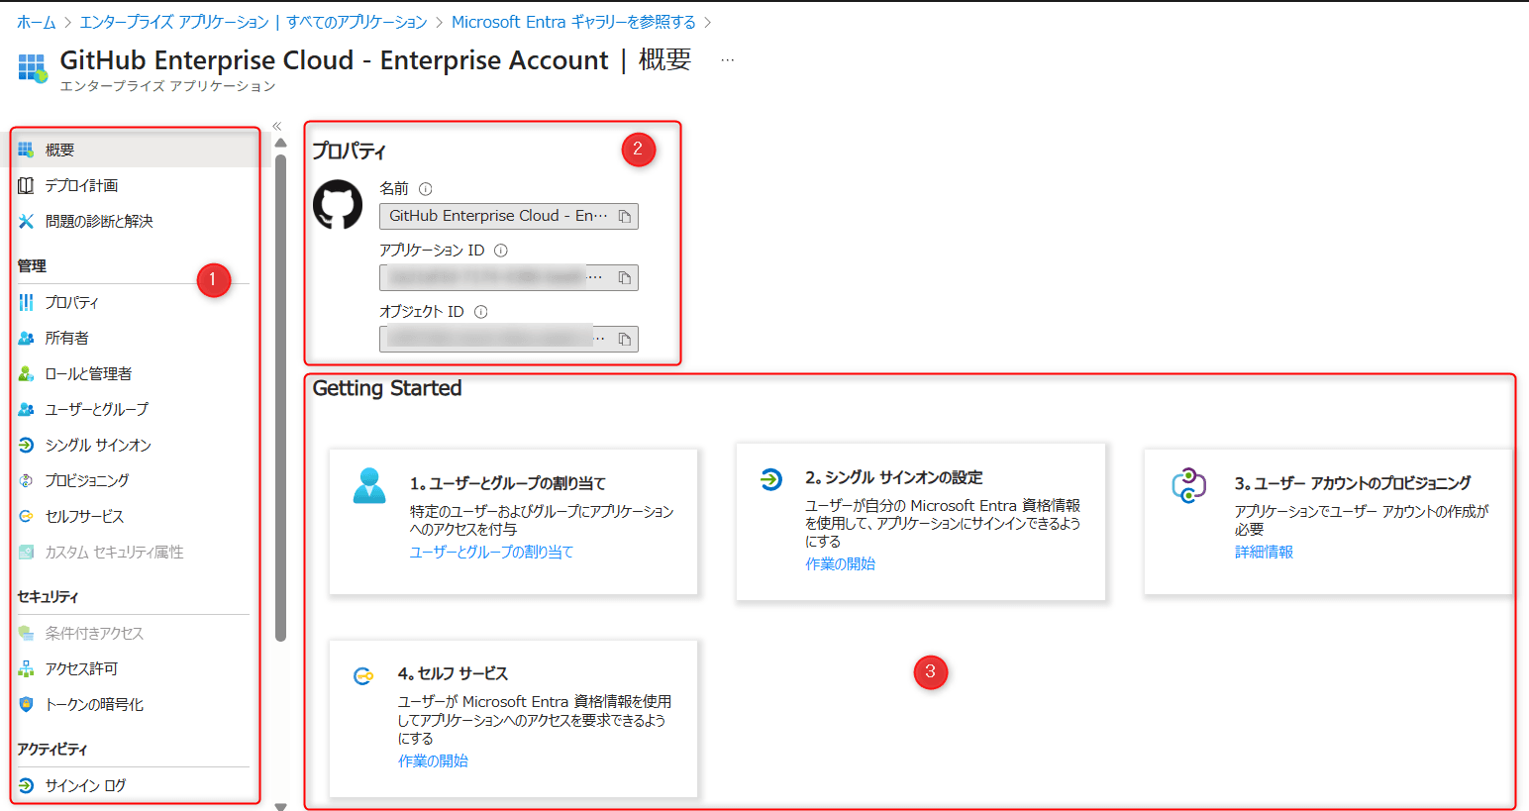This screenshot has width=1529, height=811.
Task: Click the セキュリティ section header in sidebar
Action: coord(48,596)
